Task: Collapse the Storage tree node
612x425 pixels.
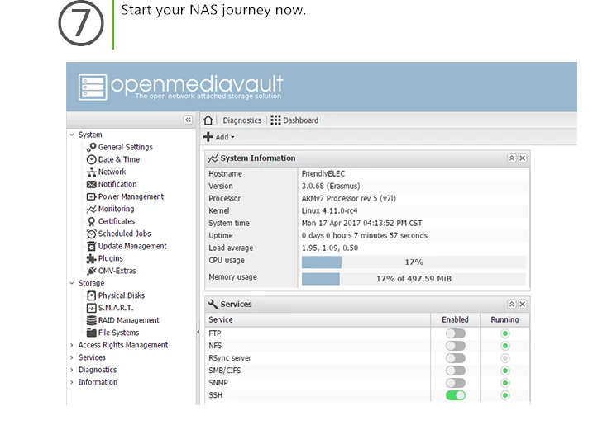Action: point(72,283)
